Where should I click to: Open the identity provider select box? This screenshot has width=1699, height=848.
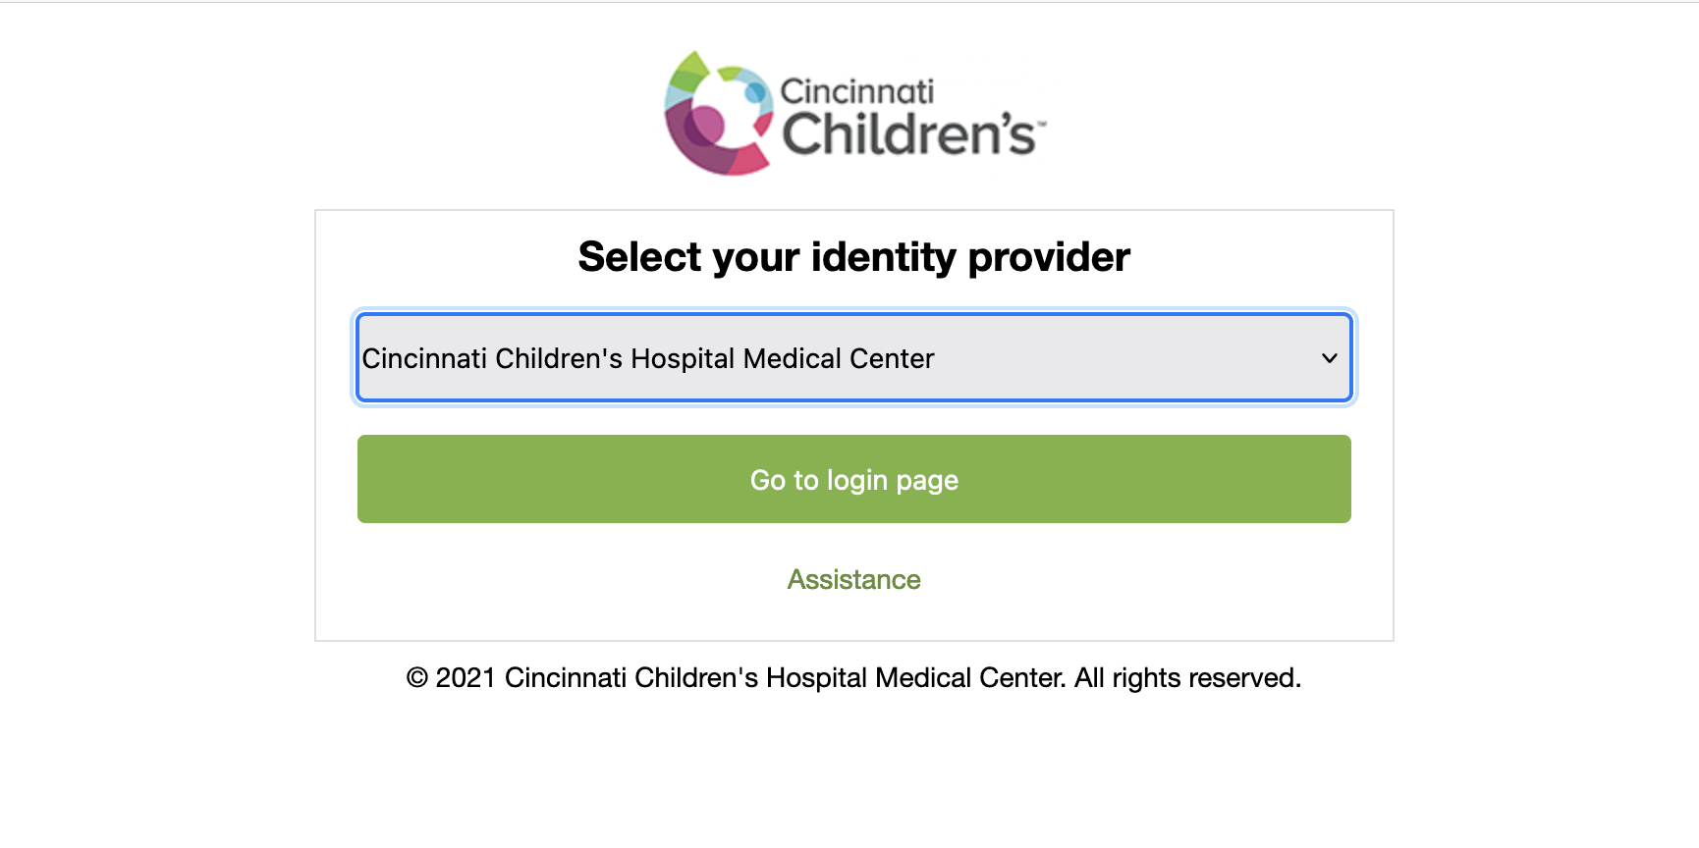click(854, 357)
